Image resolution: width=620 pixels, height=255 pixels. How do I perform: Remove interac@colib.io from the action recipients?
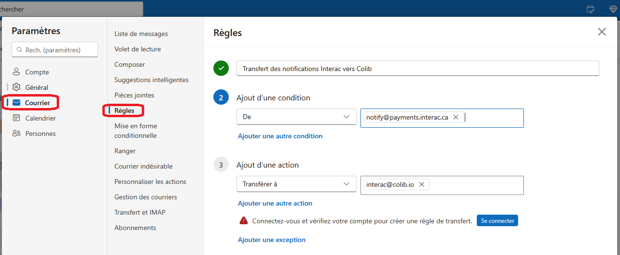pos(422,184)
